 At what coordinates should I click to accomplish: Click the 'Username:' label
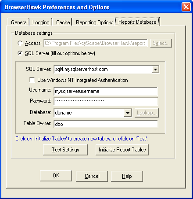pyautogui.click(x=40, y=90)
